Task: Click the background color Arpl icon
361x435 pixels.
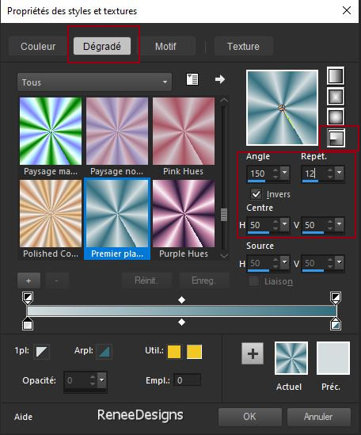Action: [x=104, y=352]
